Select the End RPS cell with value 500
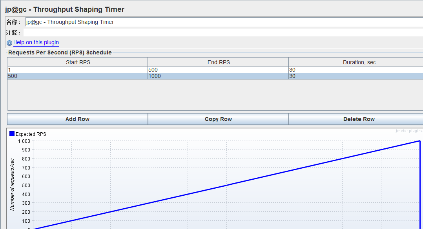 click(218, 70)
